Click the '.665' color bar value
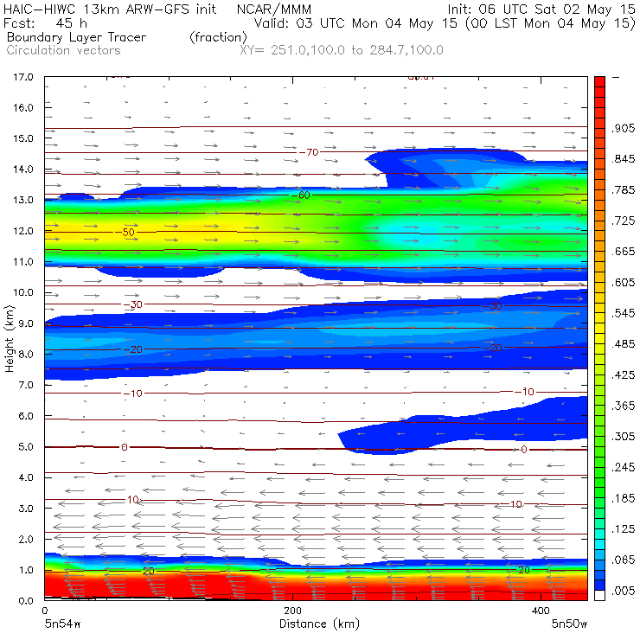 (x=623, y=252)
